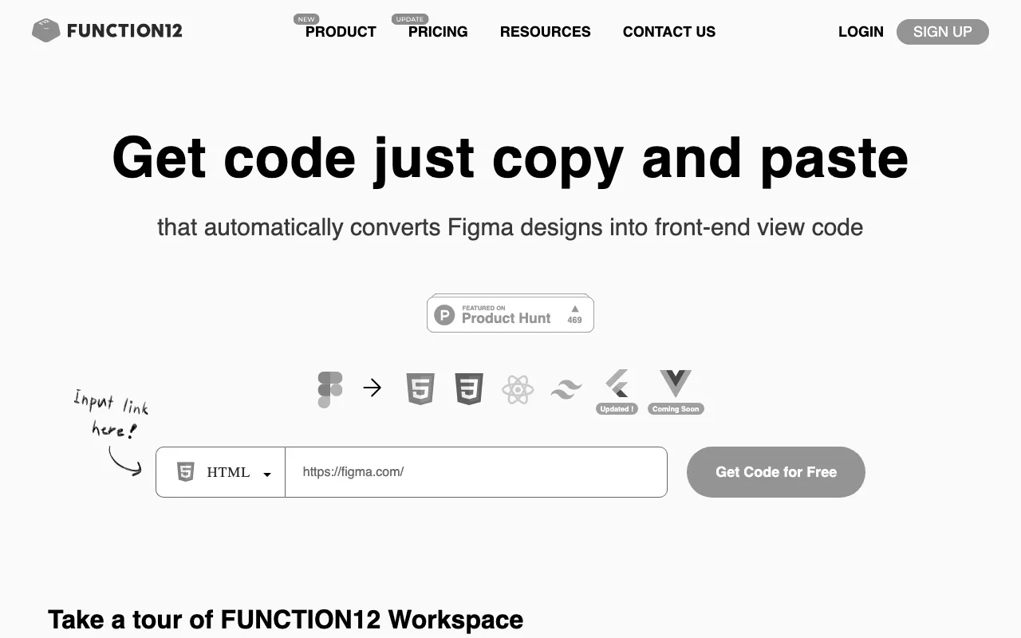Click the Updated ! badge under Flutter

click(617, 409)
